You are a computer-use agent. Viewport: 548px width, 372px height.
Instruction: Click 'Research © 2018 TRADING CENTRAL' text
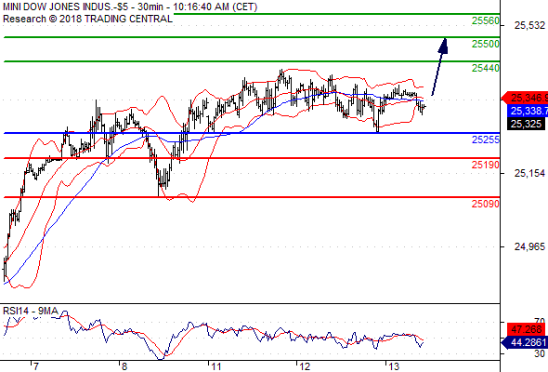point(87,19)
